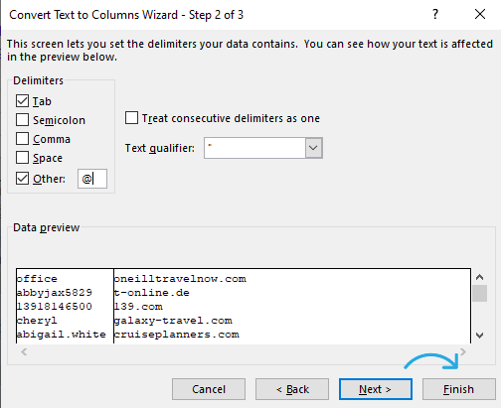Click the vertical scrollbar thumb in Data preview
Screen dimensions: 501x408
tap(479, 293)
